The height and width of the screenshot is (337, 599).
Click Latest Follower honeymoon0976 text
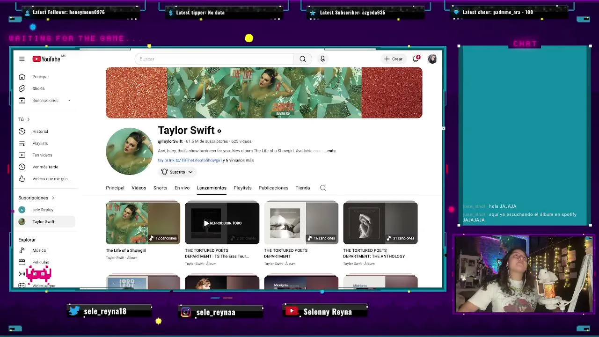69,12
